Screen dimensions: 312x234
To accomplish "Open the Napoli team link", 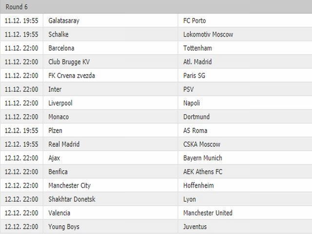I will point(192,103).
